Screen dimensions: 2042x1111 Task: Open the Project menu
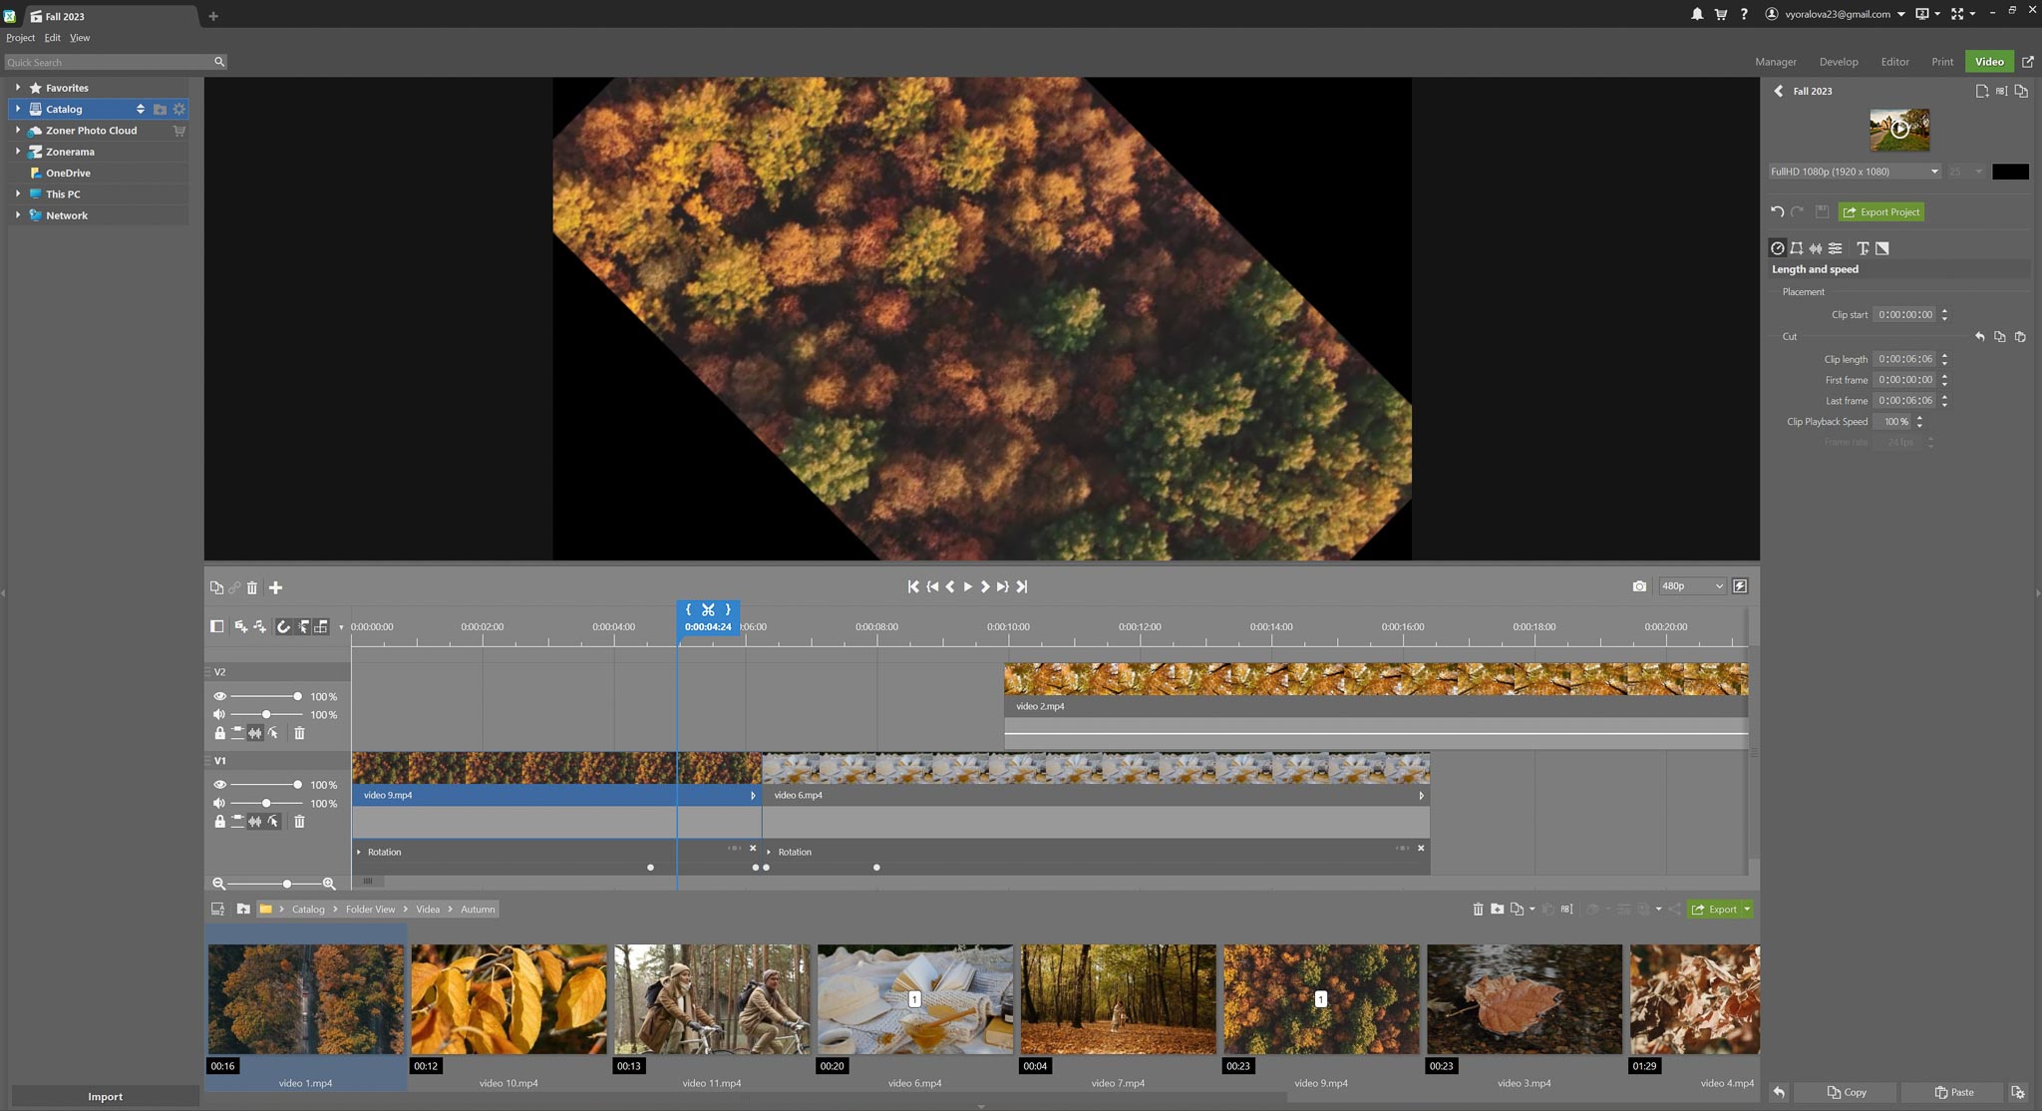tap(20, 37)
